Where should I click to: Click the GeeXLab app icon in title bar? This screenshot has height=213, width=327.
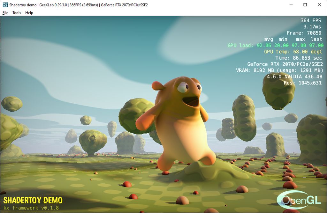click(5, 5)
